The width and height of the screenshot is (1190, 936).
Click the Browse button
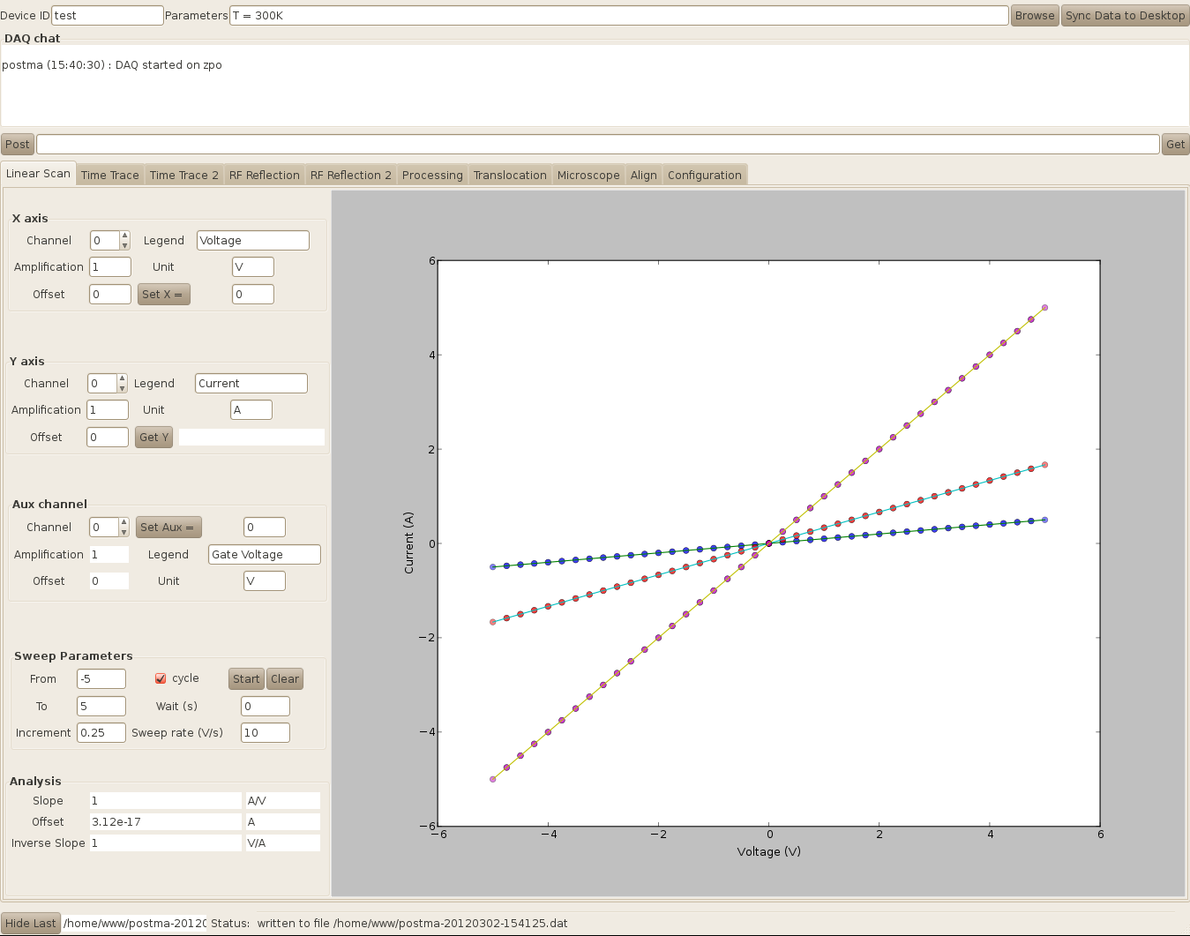pos(1034,15)
